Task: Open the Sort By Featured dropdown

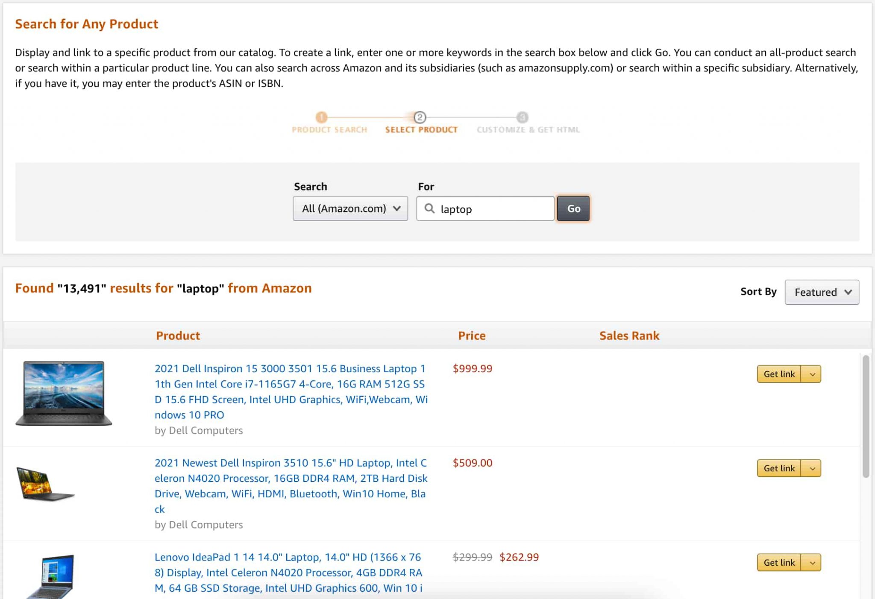Action: [822, 292]
